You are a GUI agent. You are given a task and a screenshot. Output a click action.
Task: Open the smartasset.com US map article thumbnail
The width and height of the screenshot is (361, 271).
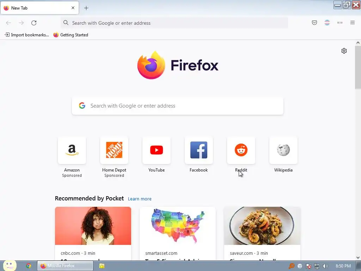click(178, 226)
